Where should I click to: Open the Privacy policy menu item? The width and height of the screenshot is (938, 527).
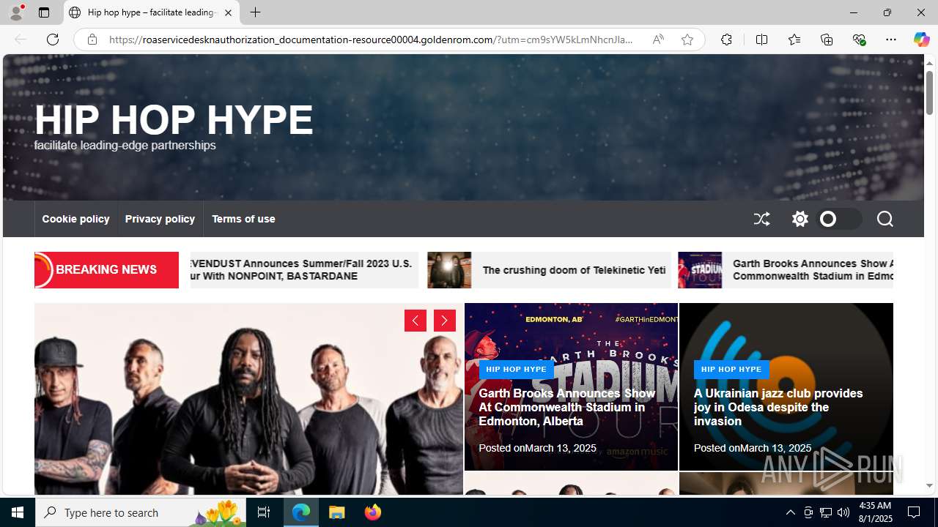coord(160,219)
